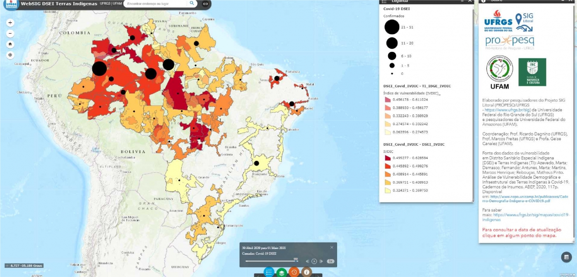The height and width of the screenshot is (277, 577).
Task: Click the case circle near Fortaleza
Action: tap(277, 78)
